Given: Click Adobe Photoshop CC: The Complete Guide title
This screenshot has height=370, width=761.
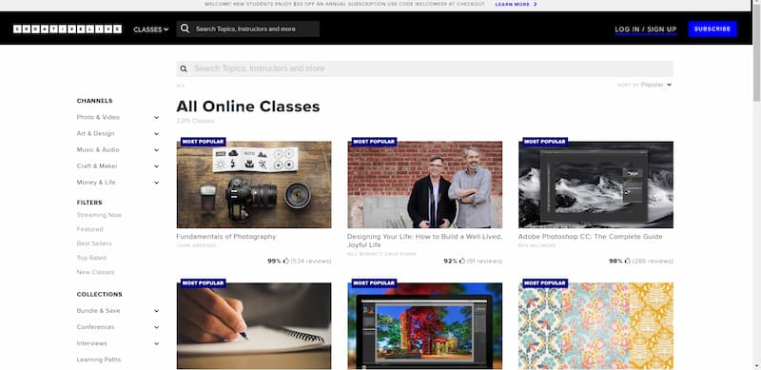Looking at the screenshot, I should coord(590,237).
